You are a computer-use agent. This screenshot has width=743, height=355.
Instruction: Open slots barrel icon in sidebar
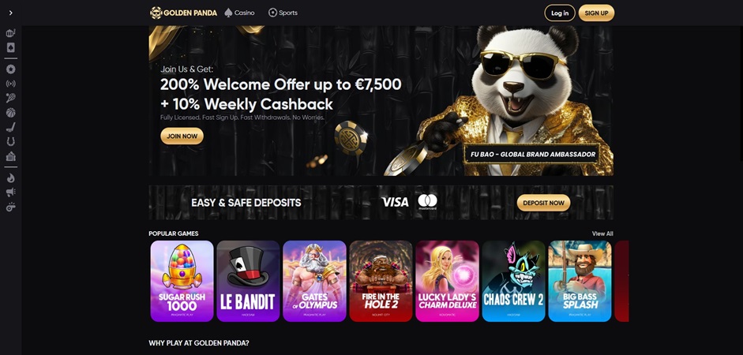[10, 33]
